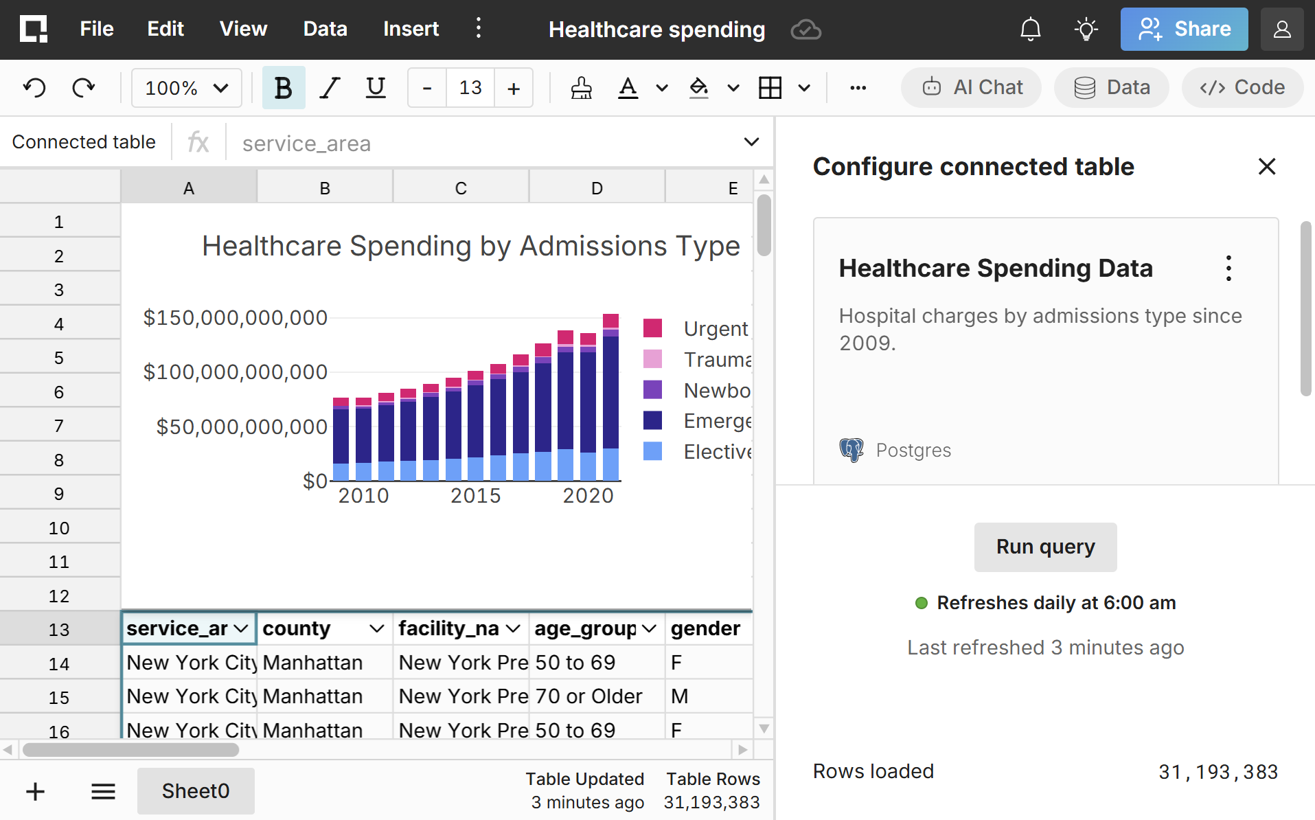Expand the borders dropdown arrow

[804, 88]
